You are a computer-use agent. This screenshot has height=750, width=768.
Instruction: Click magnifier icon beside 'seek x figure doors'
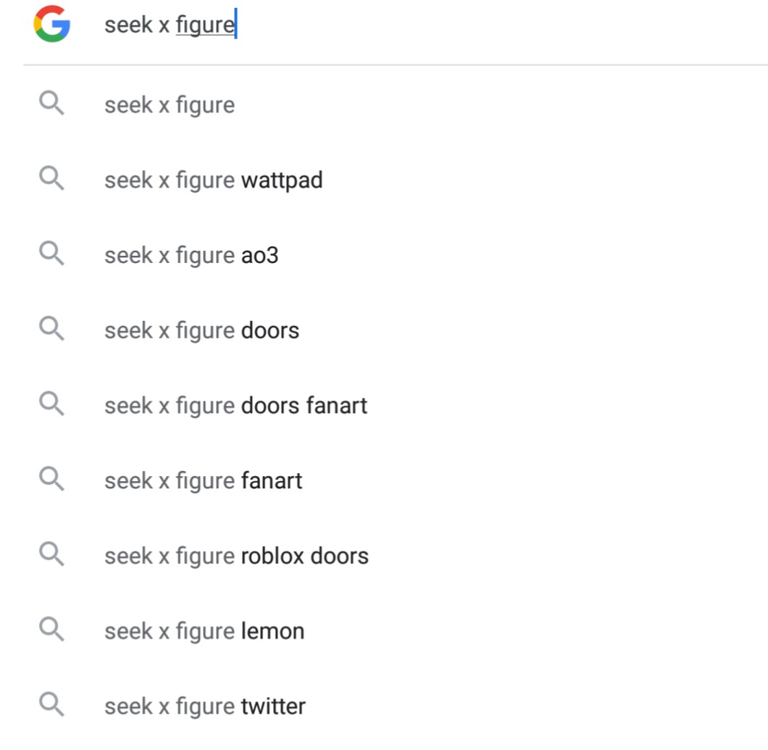[x=51, y=330]
